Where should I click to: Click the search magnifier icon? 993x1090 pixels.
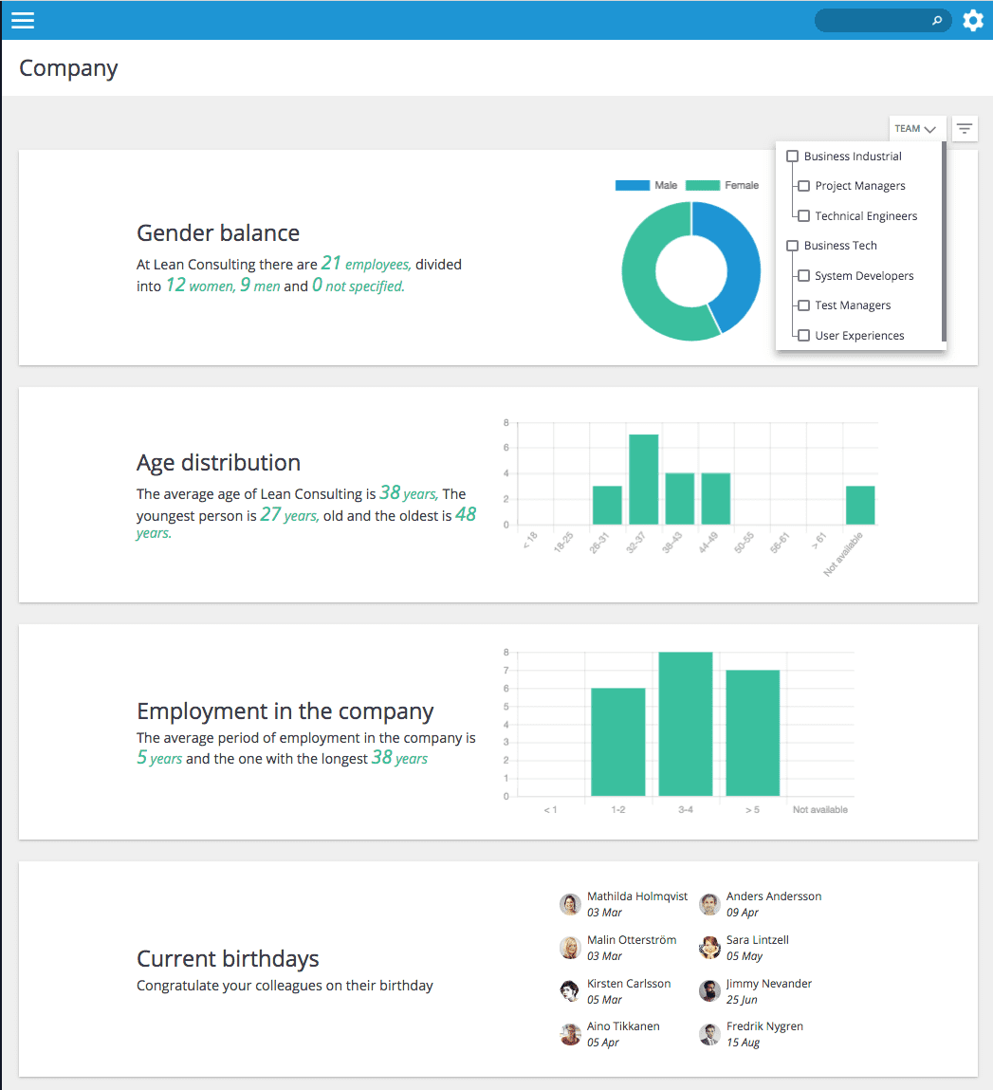[x=937, y=20]
